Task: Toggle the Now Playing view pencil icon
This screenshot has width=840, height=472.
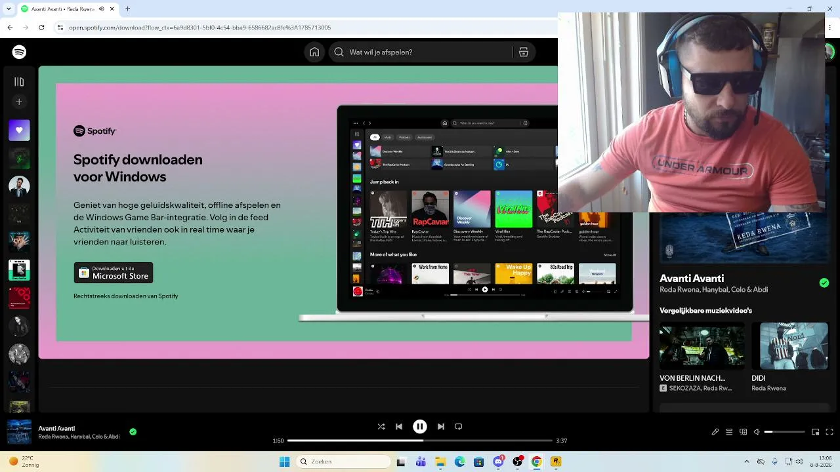Action: [x=715, y=432]
